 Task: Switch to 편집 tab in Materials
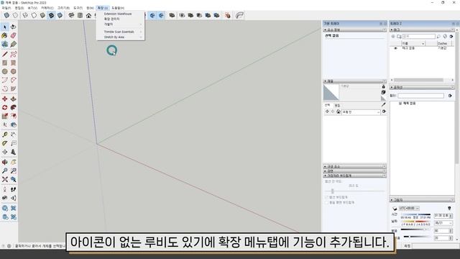coord(337,105)
